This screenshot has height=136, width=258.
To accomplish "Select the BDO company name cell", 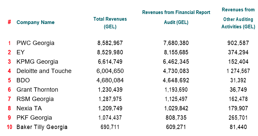I will (23, 80).
